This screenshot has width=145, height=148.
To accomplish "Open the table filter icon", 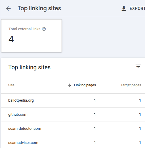I will point(138,66).
